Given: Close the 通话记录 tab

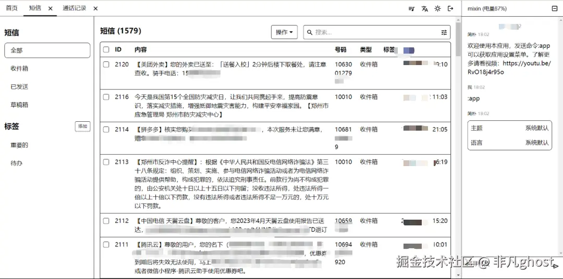Looking at the screenshot, I should pos(95,9).
